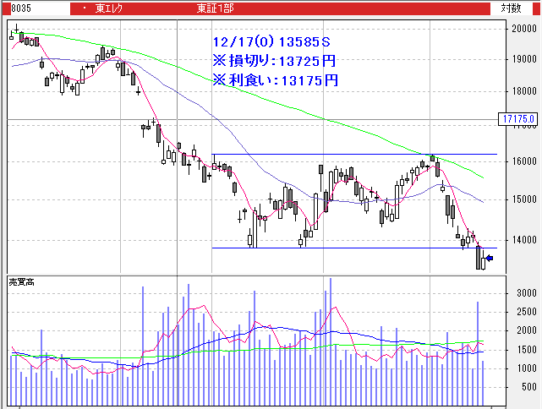Viewport: 542px width, 409px height.
Task: Click the 対数 scale label at top right
Action: 511,8
